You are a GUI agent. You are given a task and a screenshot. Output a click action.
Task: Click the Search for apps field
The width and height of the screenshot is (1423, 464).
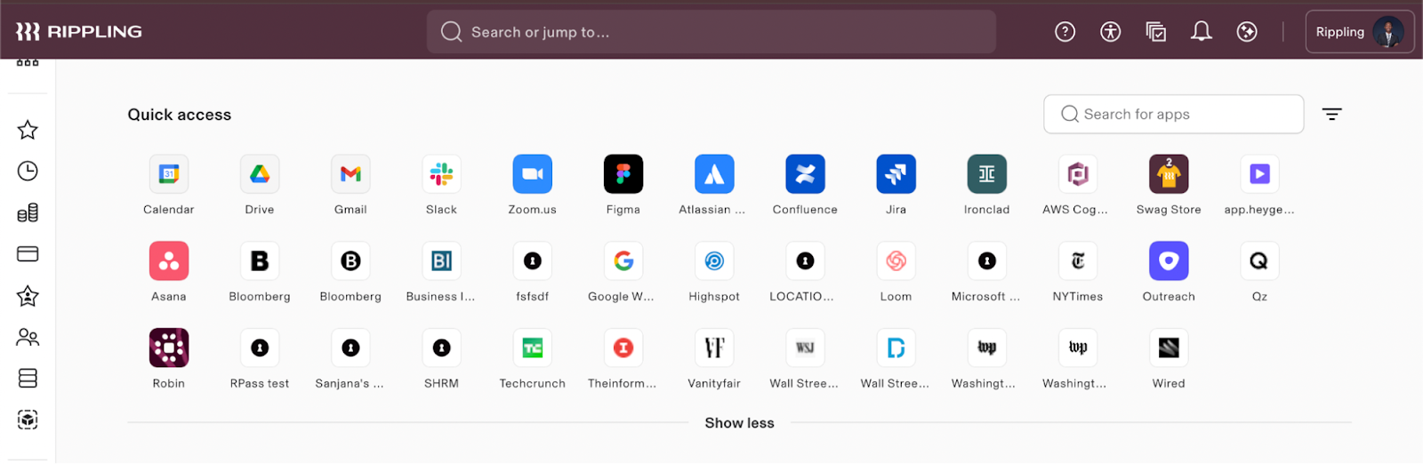1173,115
